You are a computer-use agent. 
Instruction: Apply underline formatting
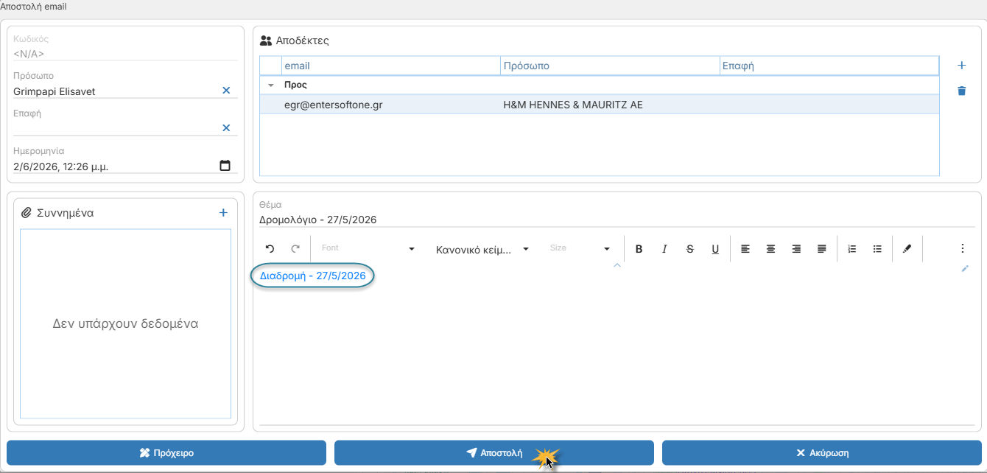(715, 249)
